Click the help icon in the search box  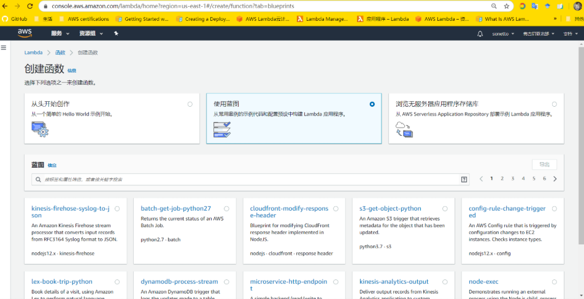click(x=464, y=179)
